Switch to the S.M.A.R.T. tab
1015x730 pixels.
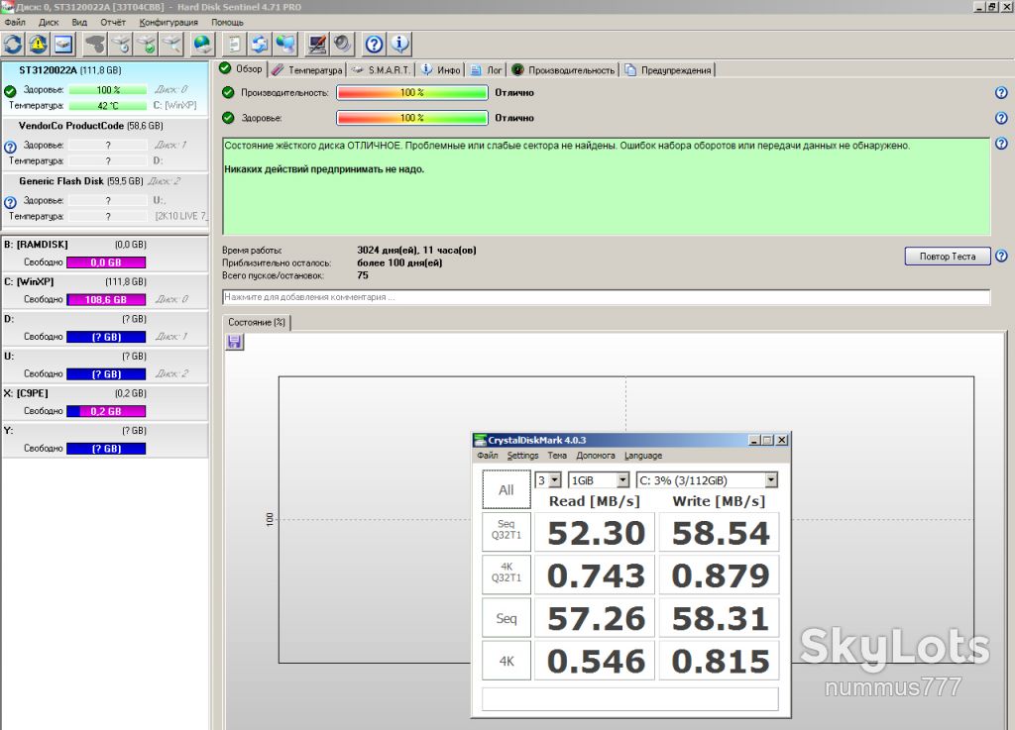(382, 70)
